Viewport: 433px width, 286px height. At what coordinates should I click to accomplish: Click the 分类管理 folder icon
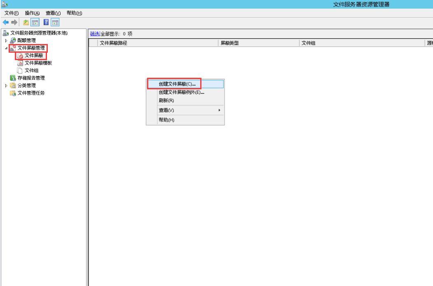click(13, 86)
